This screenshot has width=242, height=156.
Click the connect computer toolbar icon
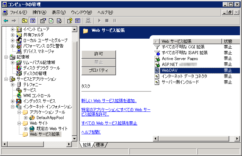(x=88, y=21)
